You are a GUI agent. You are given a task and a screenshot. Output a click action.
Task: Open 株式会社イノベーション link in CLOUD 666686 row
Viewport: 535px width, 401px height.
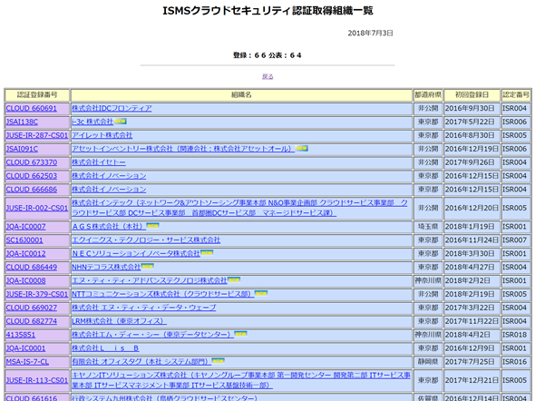point(109,190)
